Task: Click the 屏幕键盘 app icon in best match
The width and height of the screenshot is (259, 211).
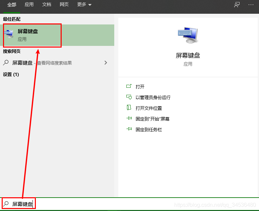Action: click(x=9, y=34)
